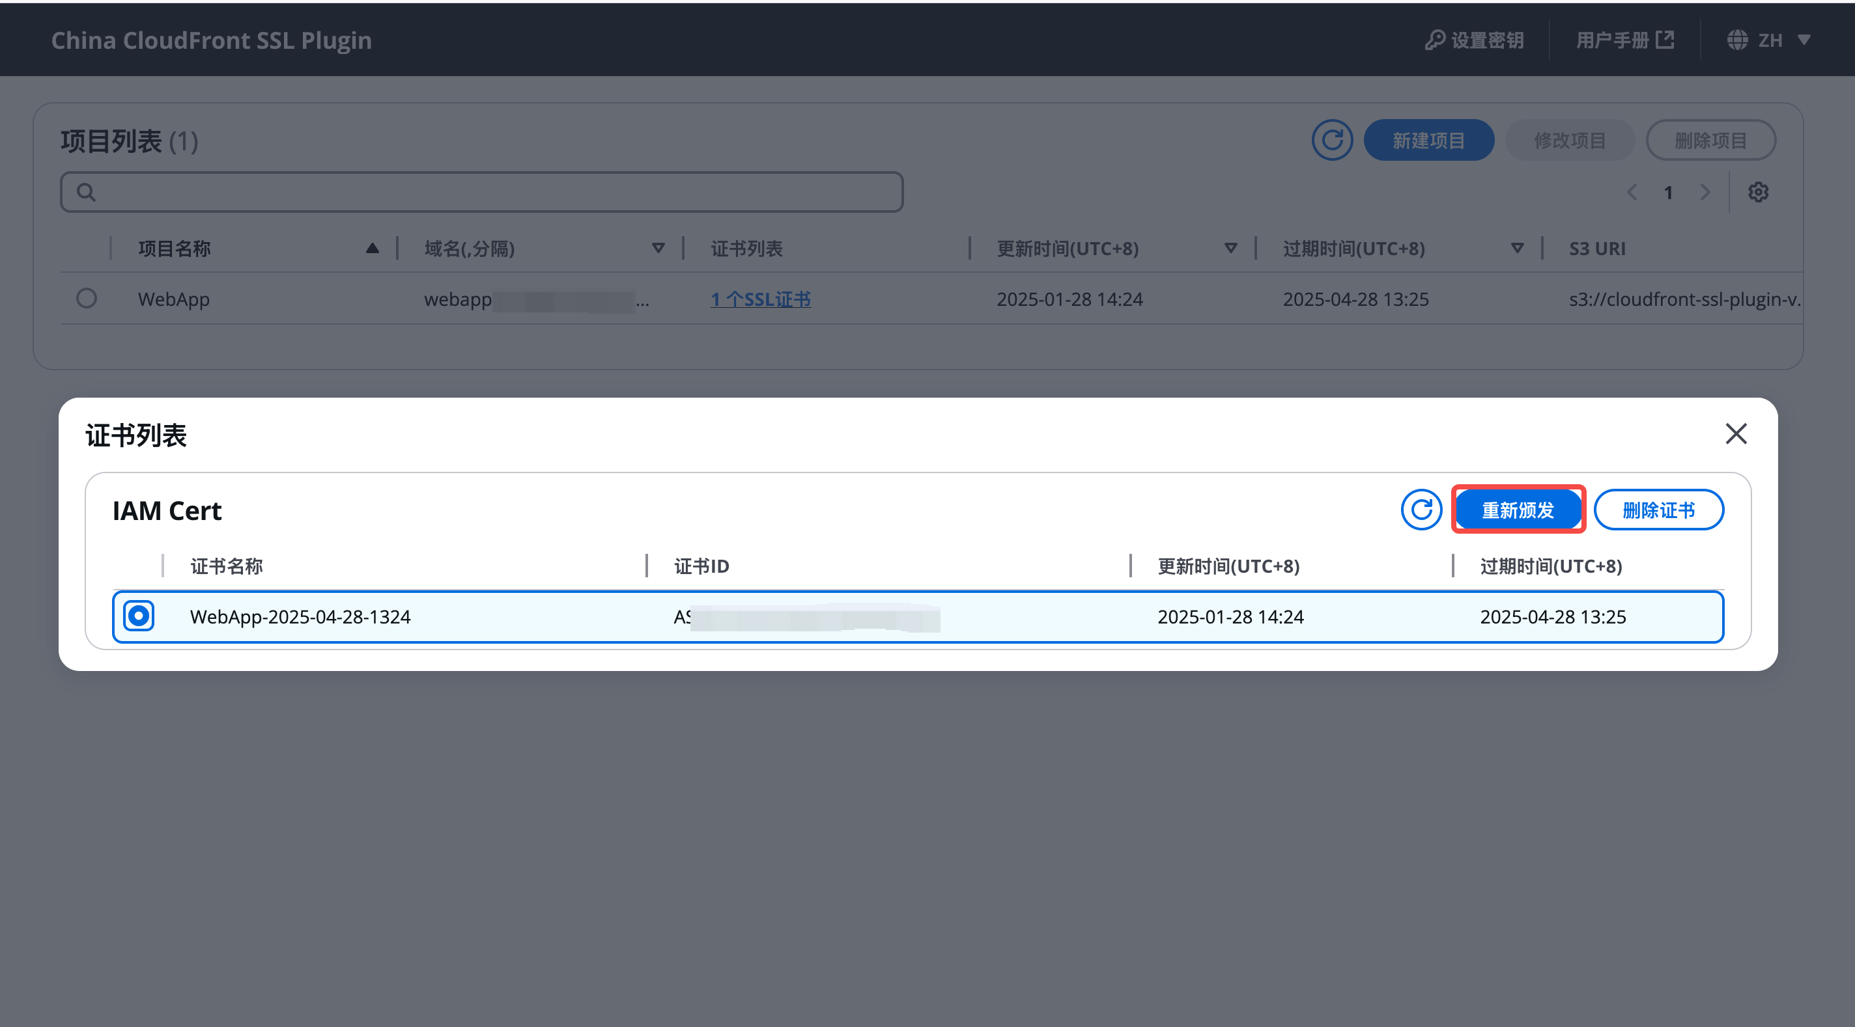Screen dimensions: 1855x1027
Task: Go to previous page with left chevron
Action: pyautogui.click(x=1632, y=191)
